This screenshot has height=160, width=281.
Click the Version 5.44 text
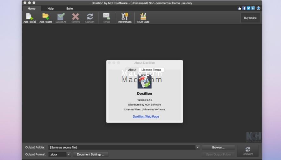[x=144, y=100]
